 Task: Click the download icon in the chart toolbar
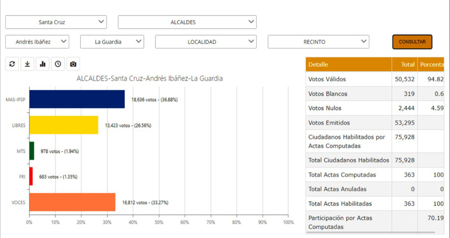(x=27, y=64)
